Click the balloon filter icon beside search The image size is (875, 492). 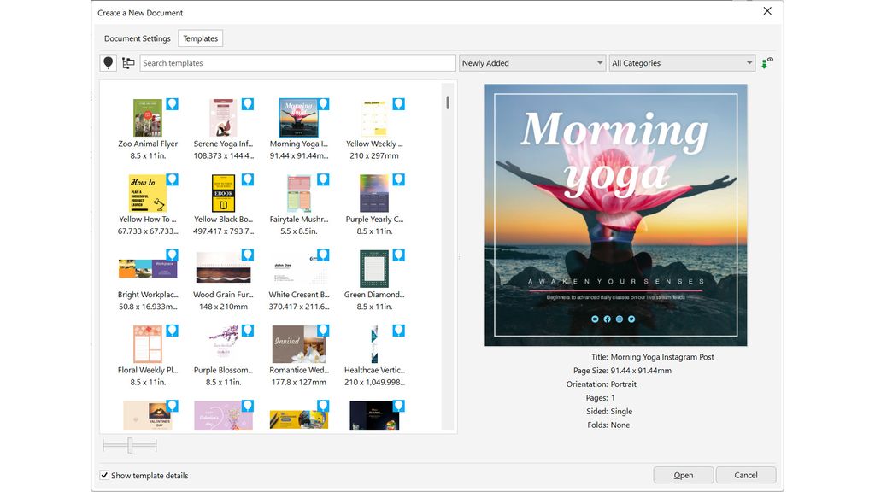[106, 62]
